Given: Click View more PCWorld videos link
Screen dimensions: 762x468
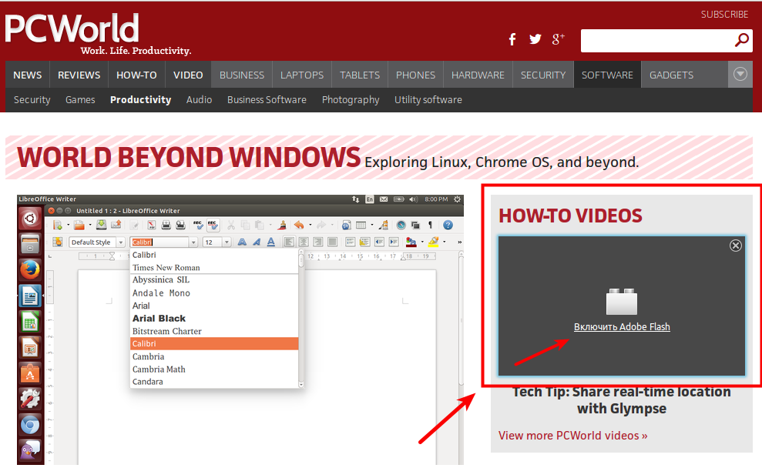Looking at the screenshot, I should 573,436.
